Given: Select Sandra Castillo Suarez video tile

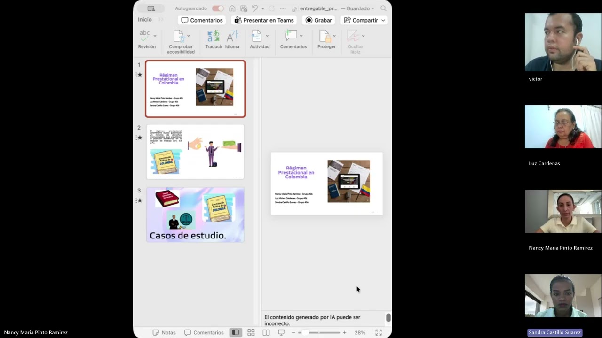Looking at the screenshot, I should [563, 296].
